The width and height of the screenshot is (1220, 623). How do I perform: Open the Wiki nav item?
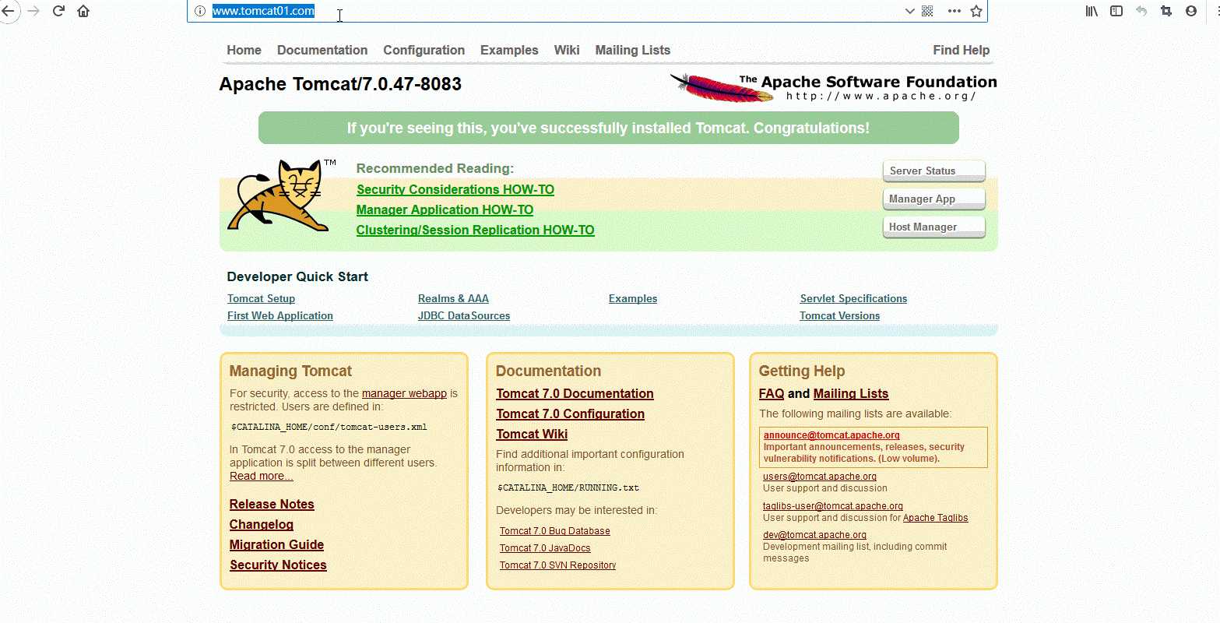567,50
